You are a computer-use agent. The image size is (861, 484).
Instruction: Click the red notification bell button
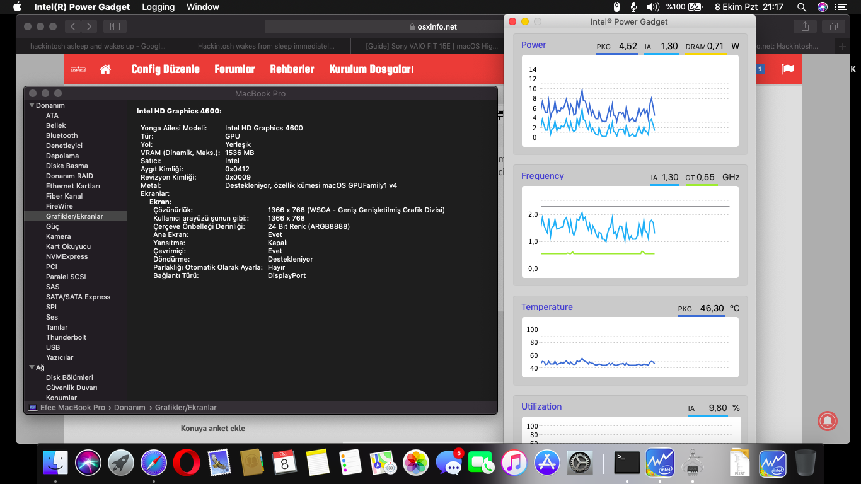click(827, 420)
